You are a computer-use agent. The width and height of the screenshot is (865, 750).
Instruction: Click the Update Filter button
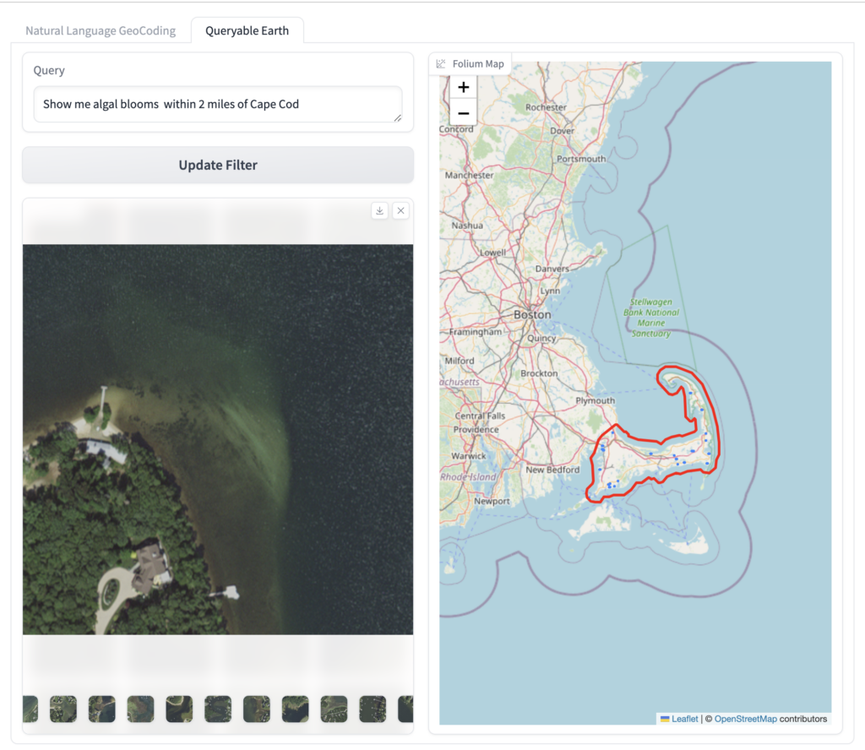[x=217, y=165]
